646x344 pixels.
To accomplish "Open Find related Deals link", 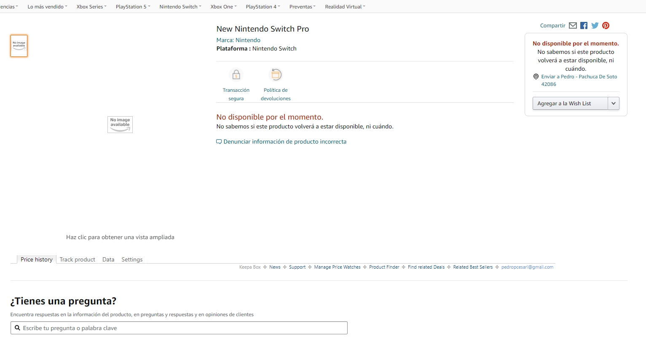I will tap(426, 267).
